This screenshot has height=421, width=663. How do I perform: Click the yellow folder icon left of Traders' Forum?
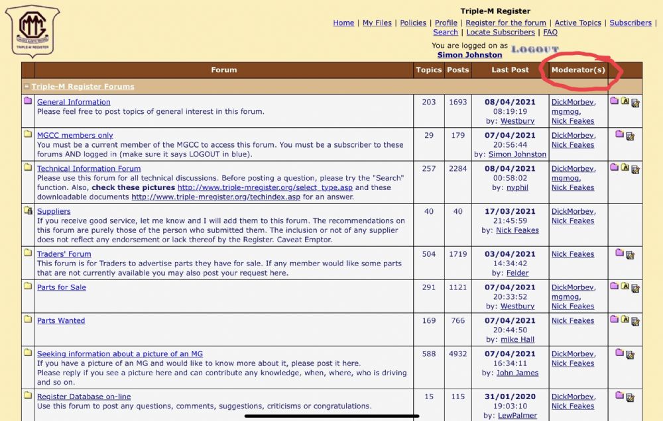[x=28, y=252]
